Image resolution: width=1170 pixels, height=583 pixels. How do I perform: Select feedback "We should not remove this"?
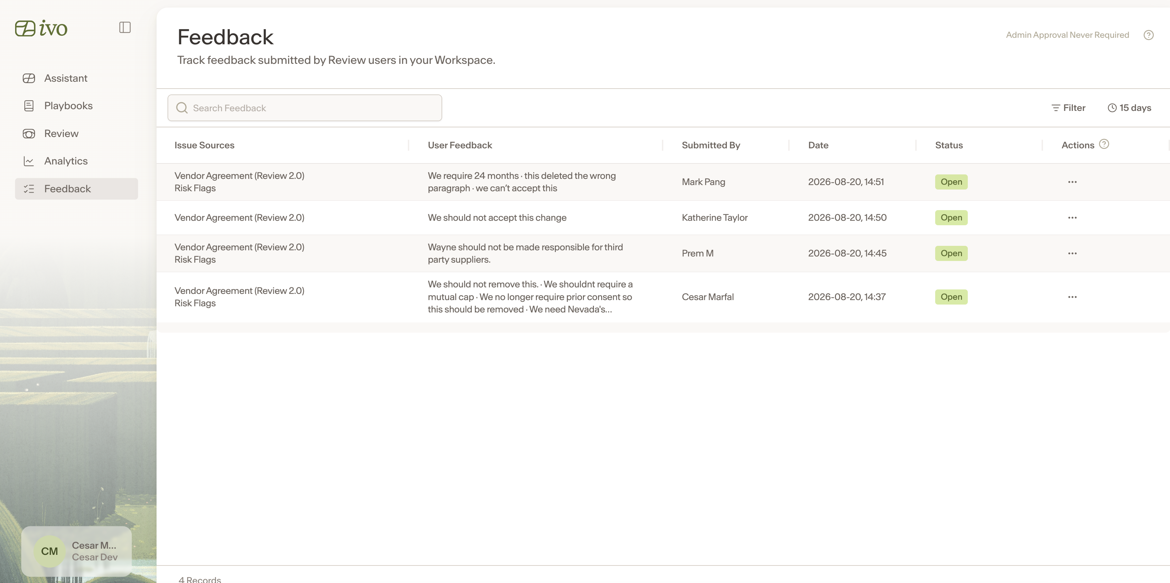(x=530, y=297)
